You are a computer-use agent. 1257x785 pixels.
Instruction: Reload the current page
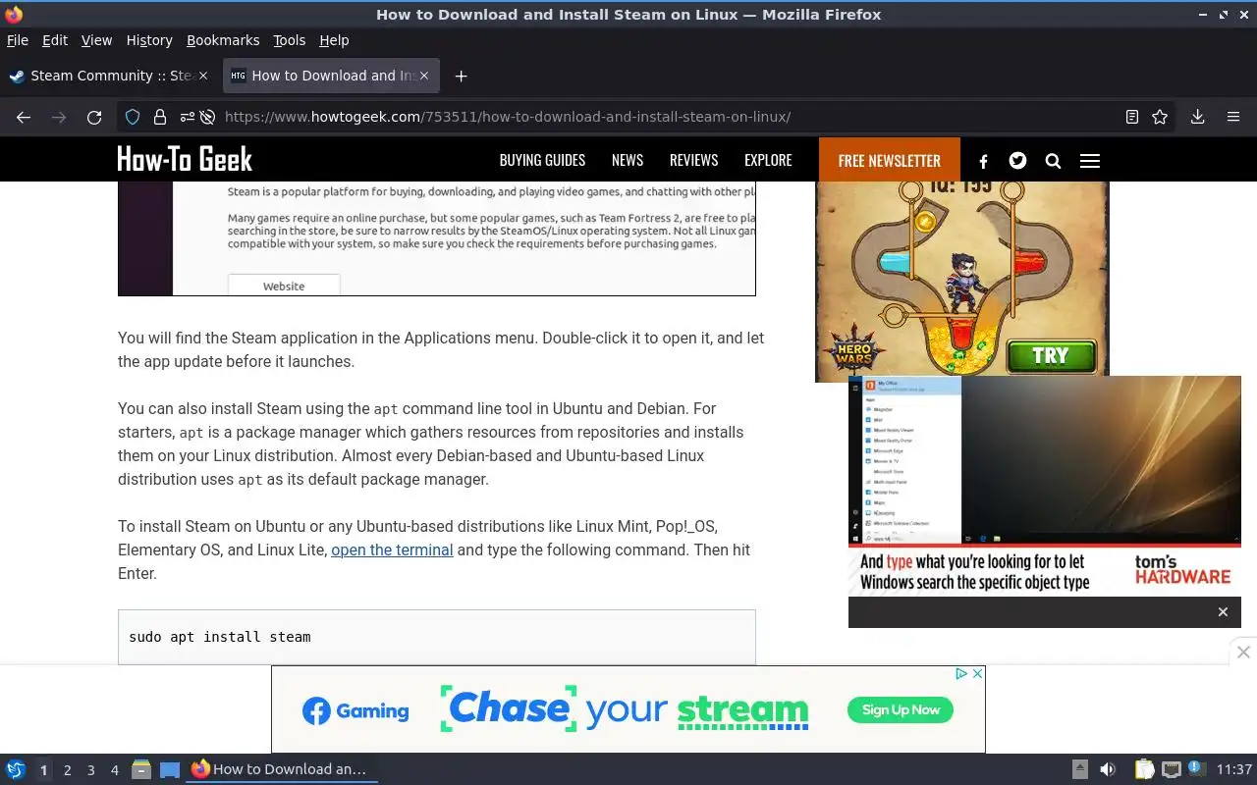(94, 117)
